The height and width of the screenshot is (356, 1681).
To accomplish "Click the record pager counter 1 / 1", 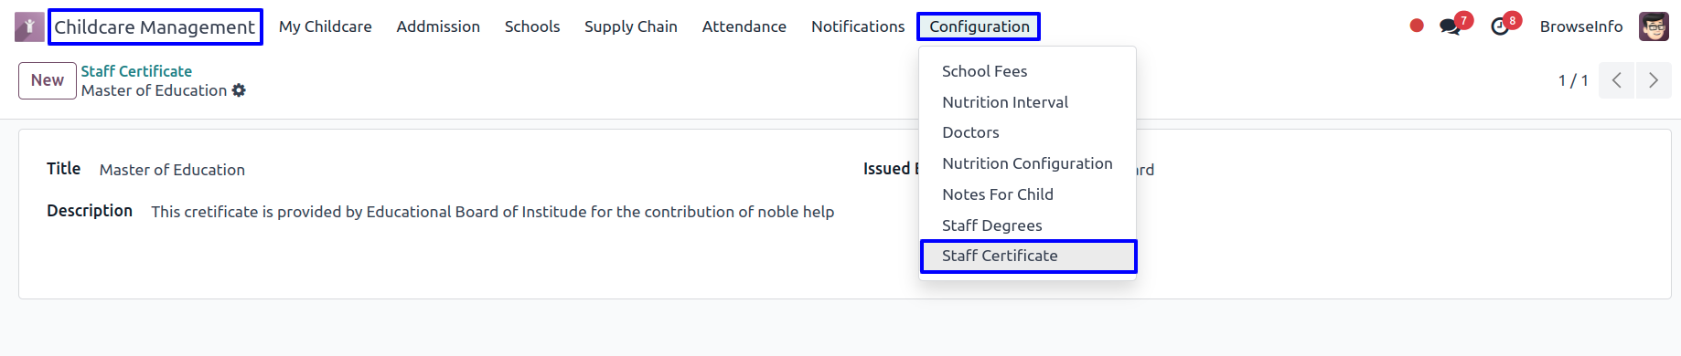I will 1573,80.
